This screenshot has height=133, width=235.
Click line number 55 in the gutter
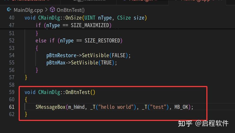[x=12, y=63]
